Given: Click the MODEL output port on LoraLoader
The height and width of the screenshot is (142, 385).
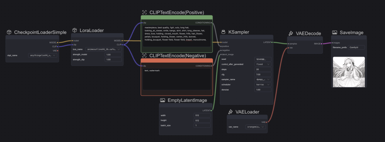Looking at the screenshot, I should tap(122, 41).
